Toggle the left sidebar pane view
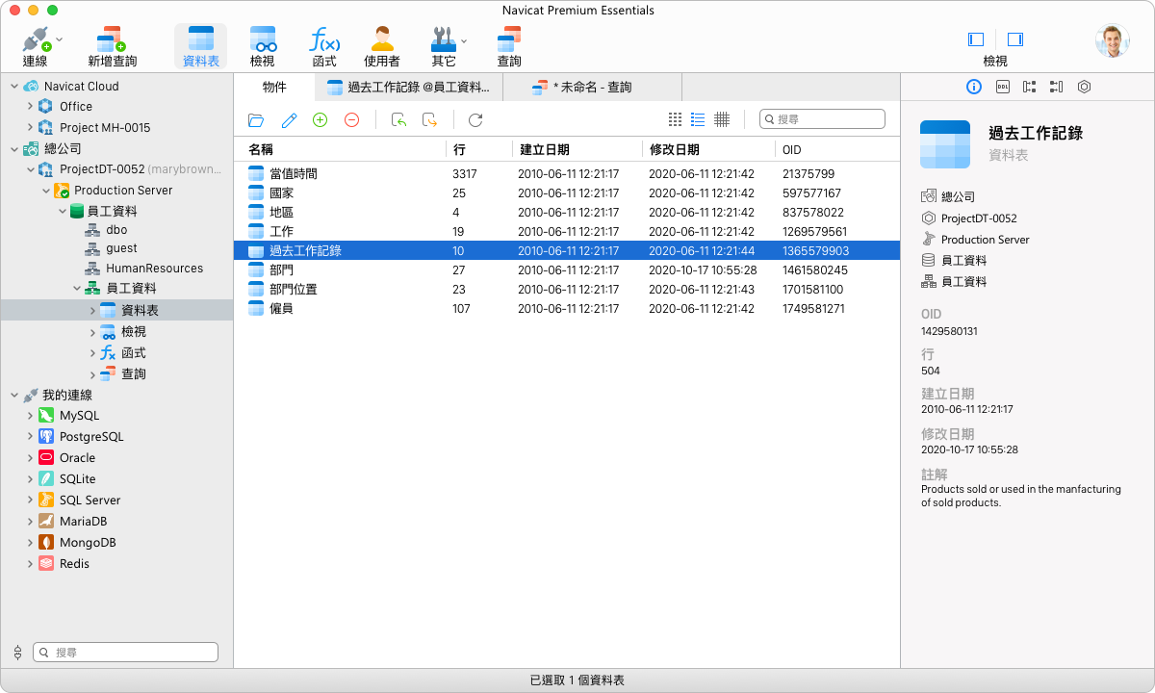1155x693 pixels. click(x=976, y=39)
